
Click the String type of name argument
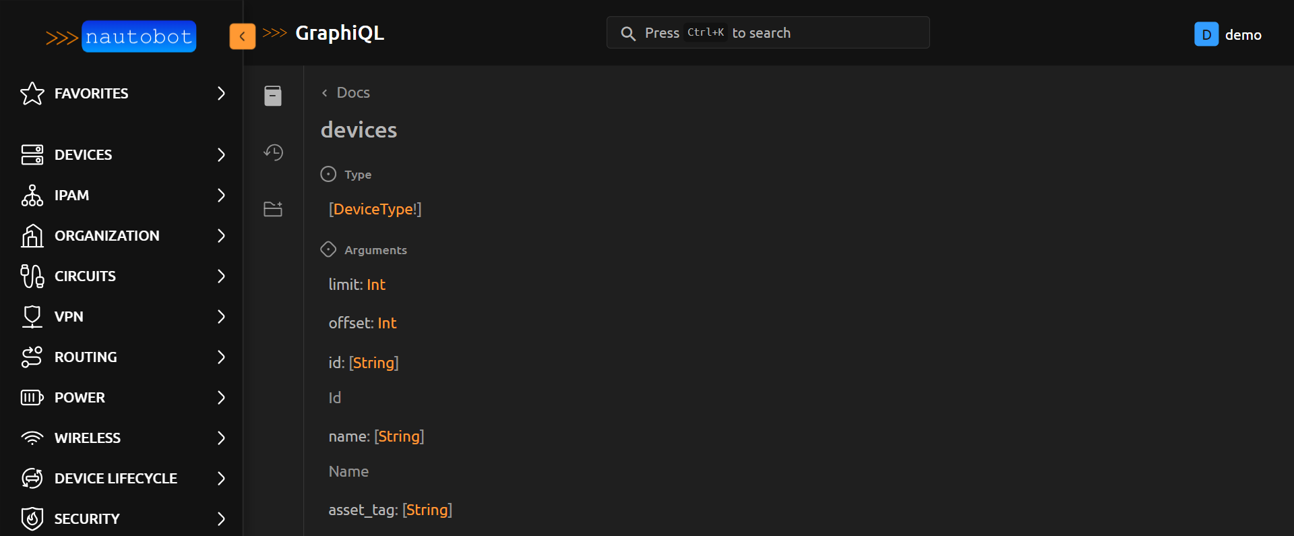point(399,436)
